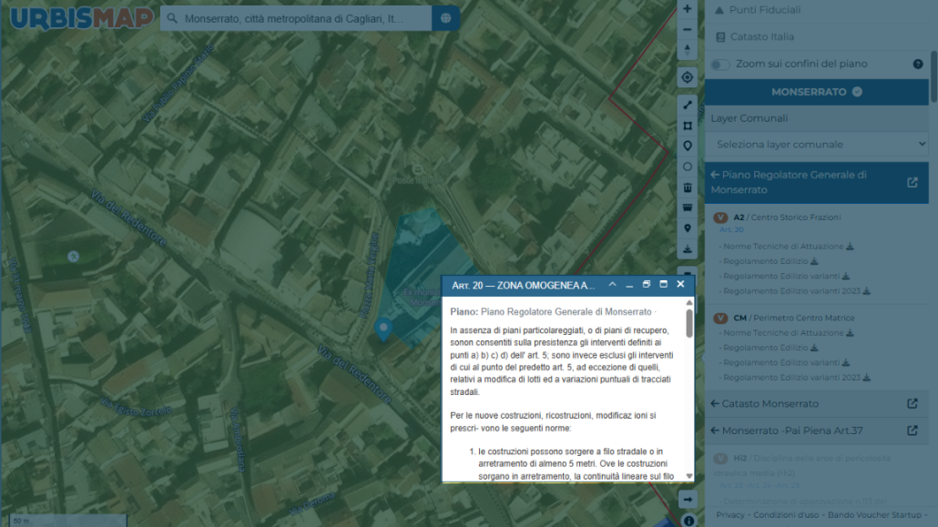The height and width of the screenshot is (527, 938).
Task: Expand the Catasto Monserrato section
Action: pos(715,404)
